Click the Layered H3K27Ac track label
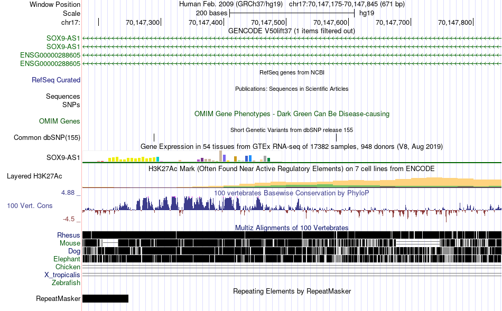Image resolution: width=502 pixels, height=311 pixels. tap(34, 176)
